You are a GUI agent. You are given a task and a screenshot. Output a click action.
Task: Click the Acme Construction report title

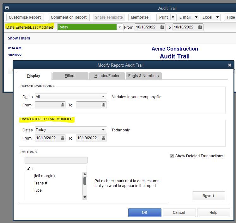pos(175,49)
